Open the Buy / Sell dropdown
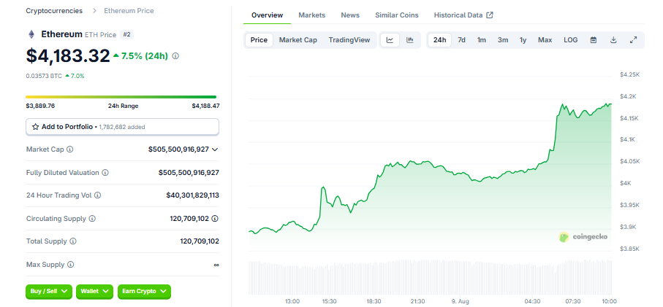Screen dimensions: 663x307 [49, 291]
